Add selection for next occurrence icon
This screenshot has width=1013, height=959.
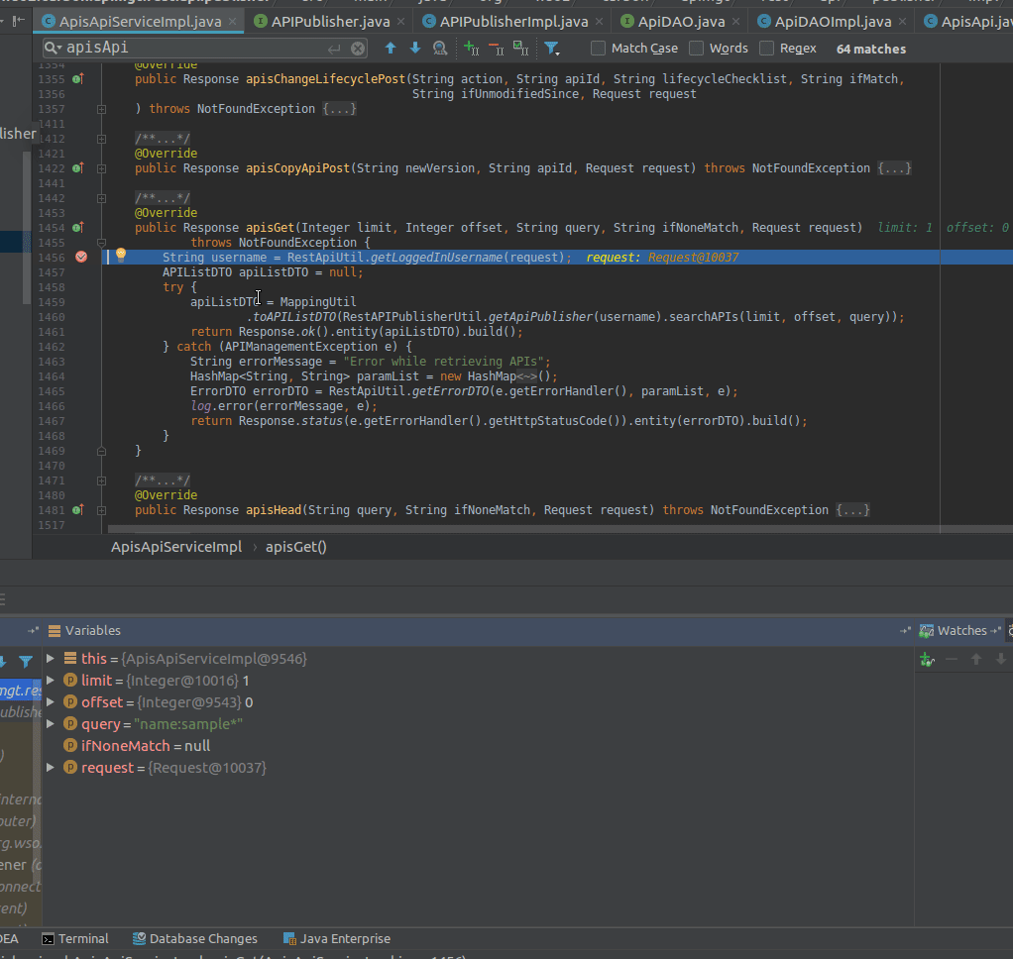point(472,48)
